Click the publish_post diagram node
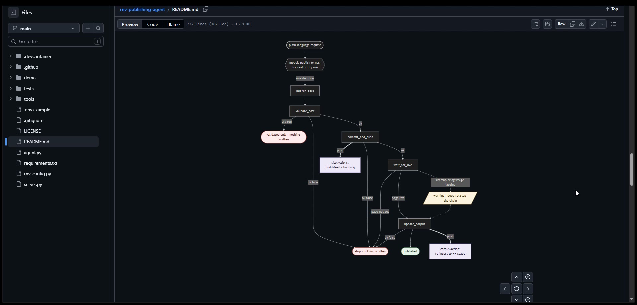 [x=305, y=91]
